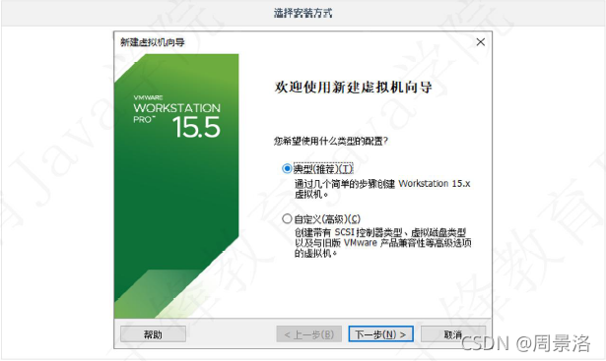The width and height of the screenshot is (606, 361).
Task: Close the 新建虚拟机向导 dialog
Action: pyautogui.click(x=481, y=42)
